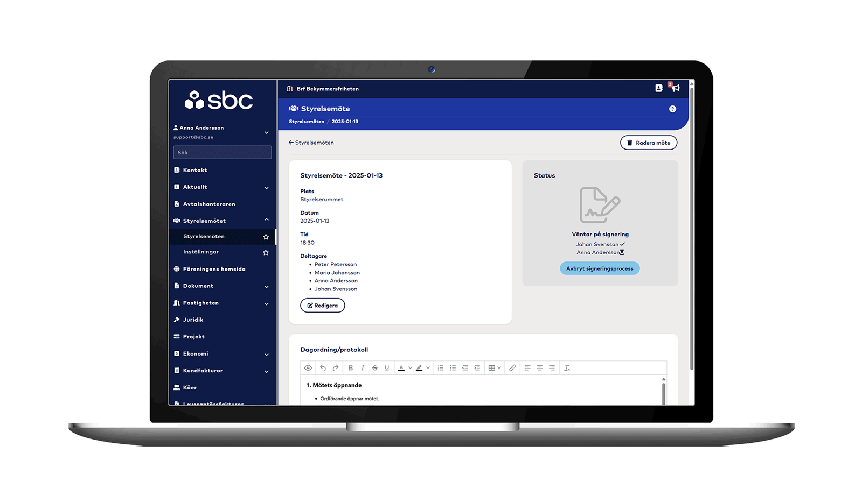The image size is (862, 496).
Task: Click the undo arrow in editor toolbar
Action: 323,368
